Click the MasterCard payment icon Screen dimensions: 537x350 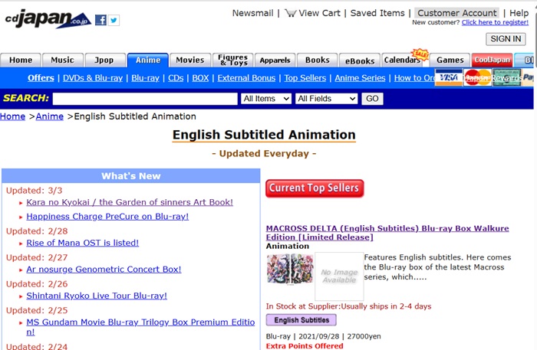point(477,77)
